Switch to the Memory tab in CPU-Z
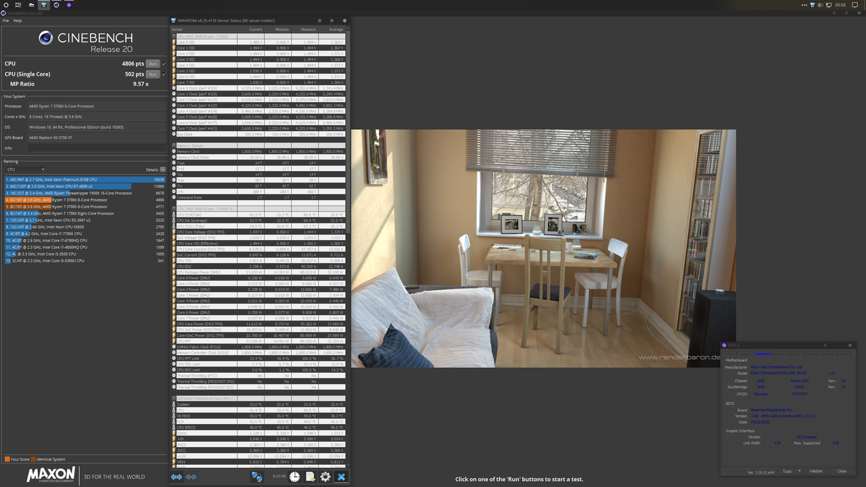The image size is (866, 487). (781, 354)
